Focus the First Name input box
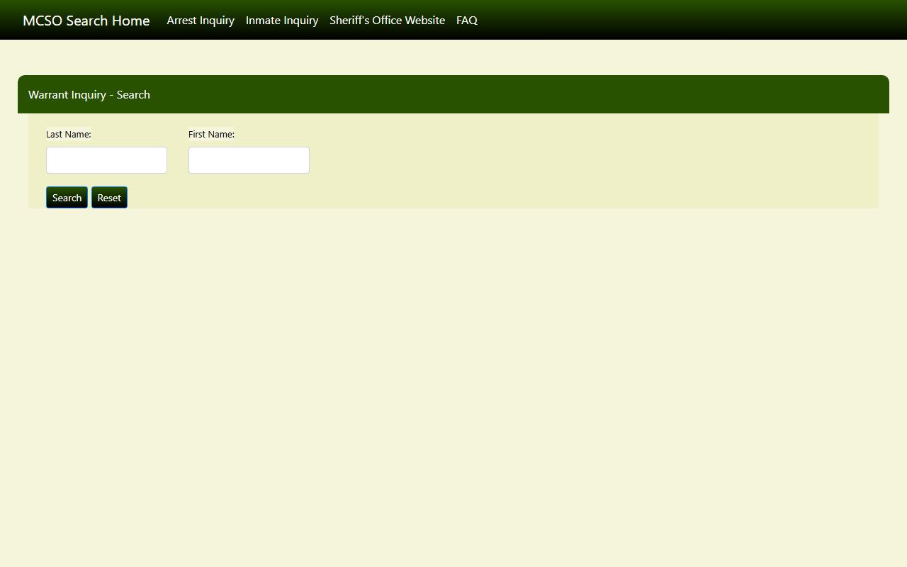Screen dimensions: 907x567 pyautogui.click(x=249, y=160)
